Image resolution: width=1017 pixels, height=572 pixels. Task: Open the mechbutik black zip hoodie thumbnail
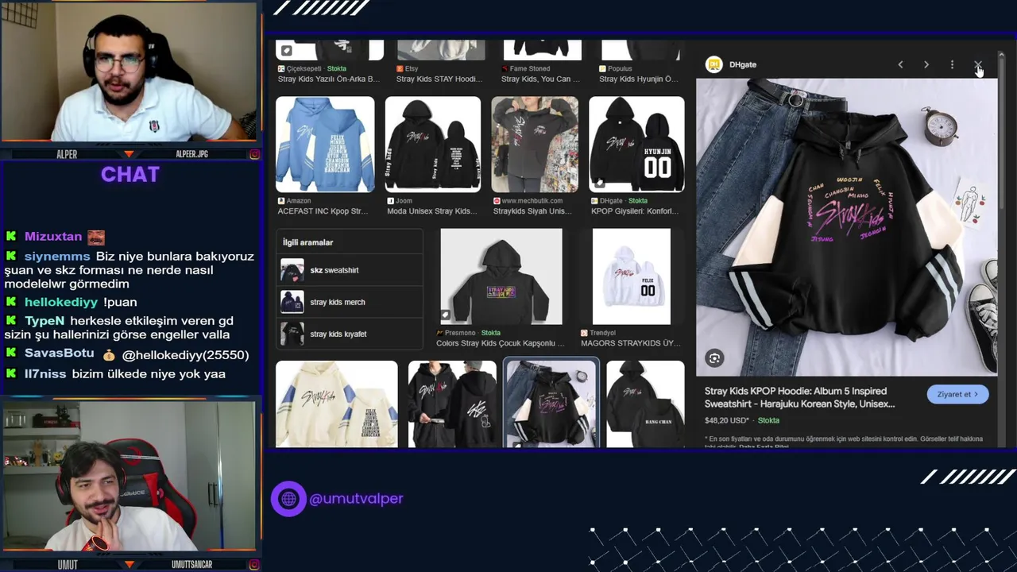coord(535,145)
